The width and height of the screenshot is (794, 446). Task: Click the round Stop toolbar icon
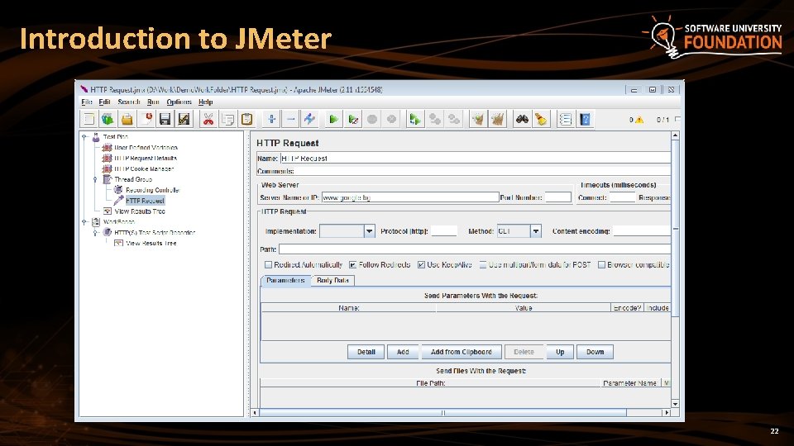(x=372, y=119)
